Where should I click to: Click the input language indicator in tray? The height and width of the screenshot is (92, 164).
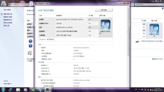point(136,89)
